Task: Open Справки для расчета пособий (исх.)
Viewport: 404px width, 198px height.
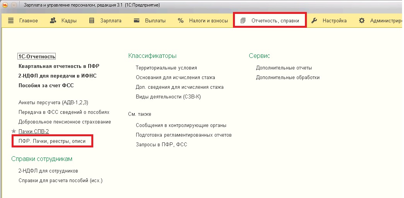Action: point(60,180)
